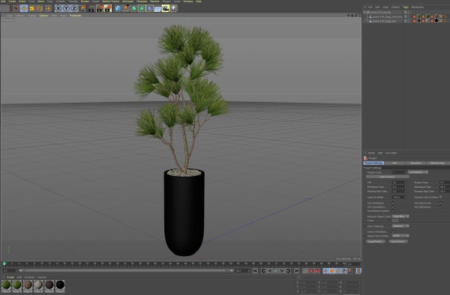Open the Create menu

click(x=12, y=1)
